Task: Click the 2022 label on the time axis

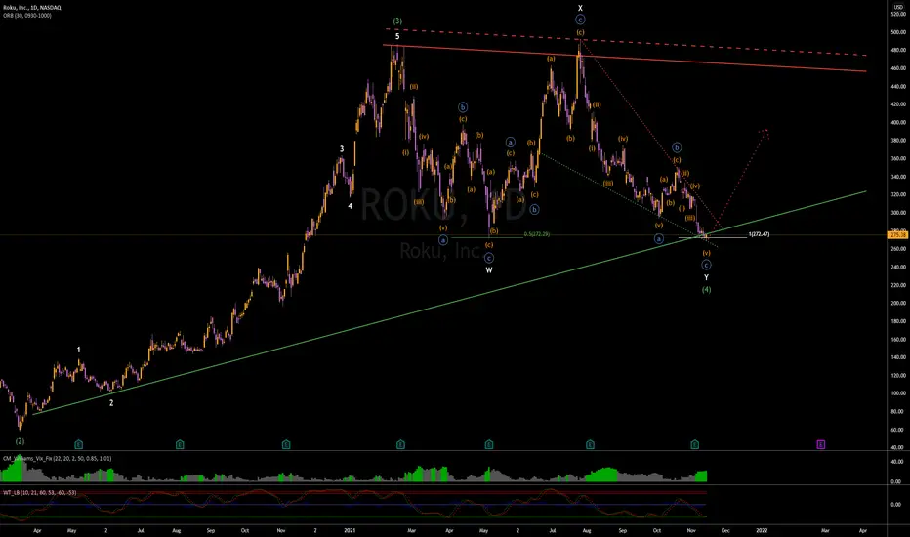Action: click(x=762, y=530)
